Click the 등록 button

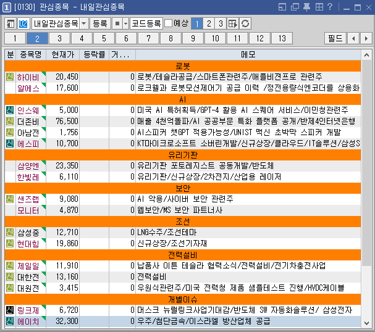pos(100,23)
